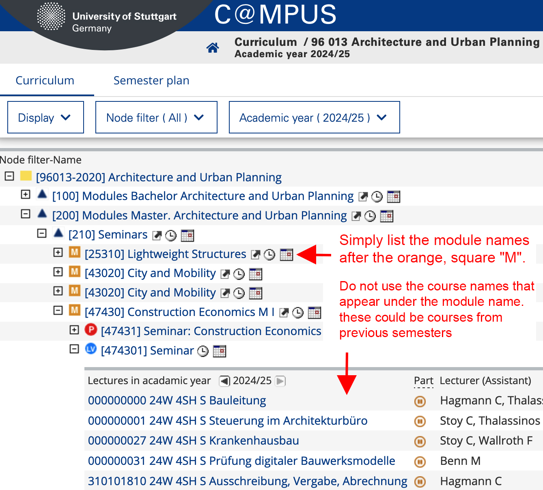Click the Part column header
The width and height of the screenshot is (543, 490).
(424, 381)
